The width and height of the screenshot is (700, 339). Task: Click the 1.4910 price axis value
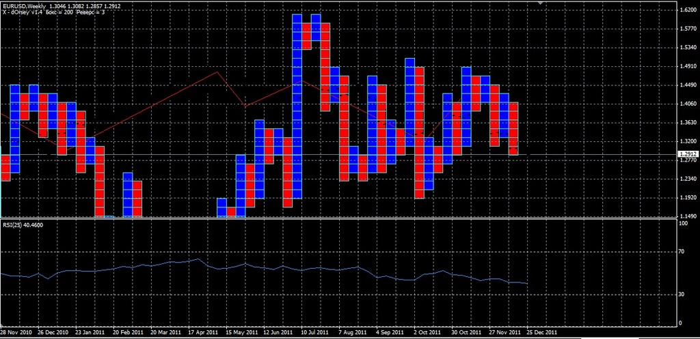click(688, 66)
